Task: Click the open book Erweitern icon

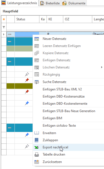Action: (37, 133)
